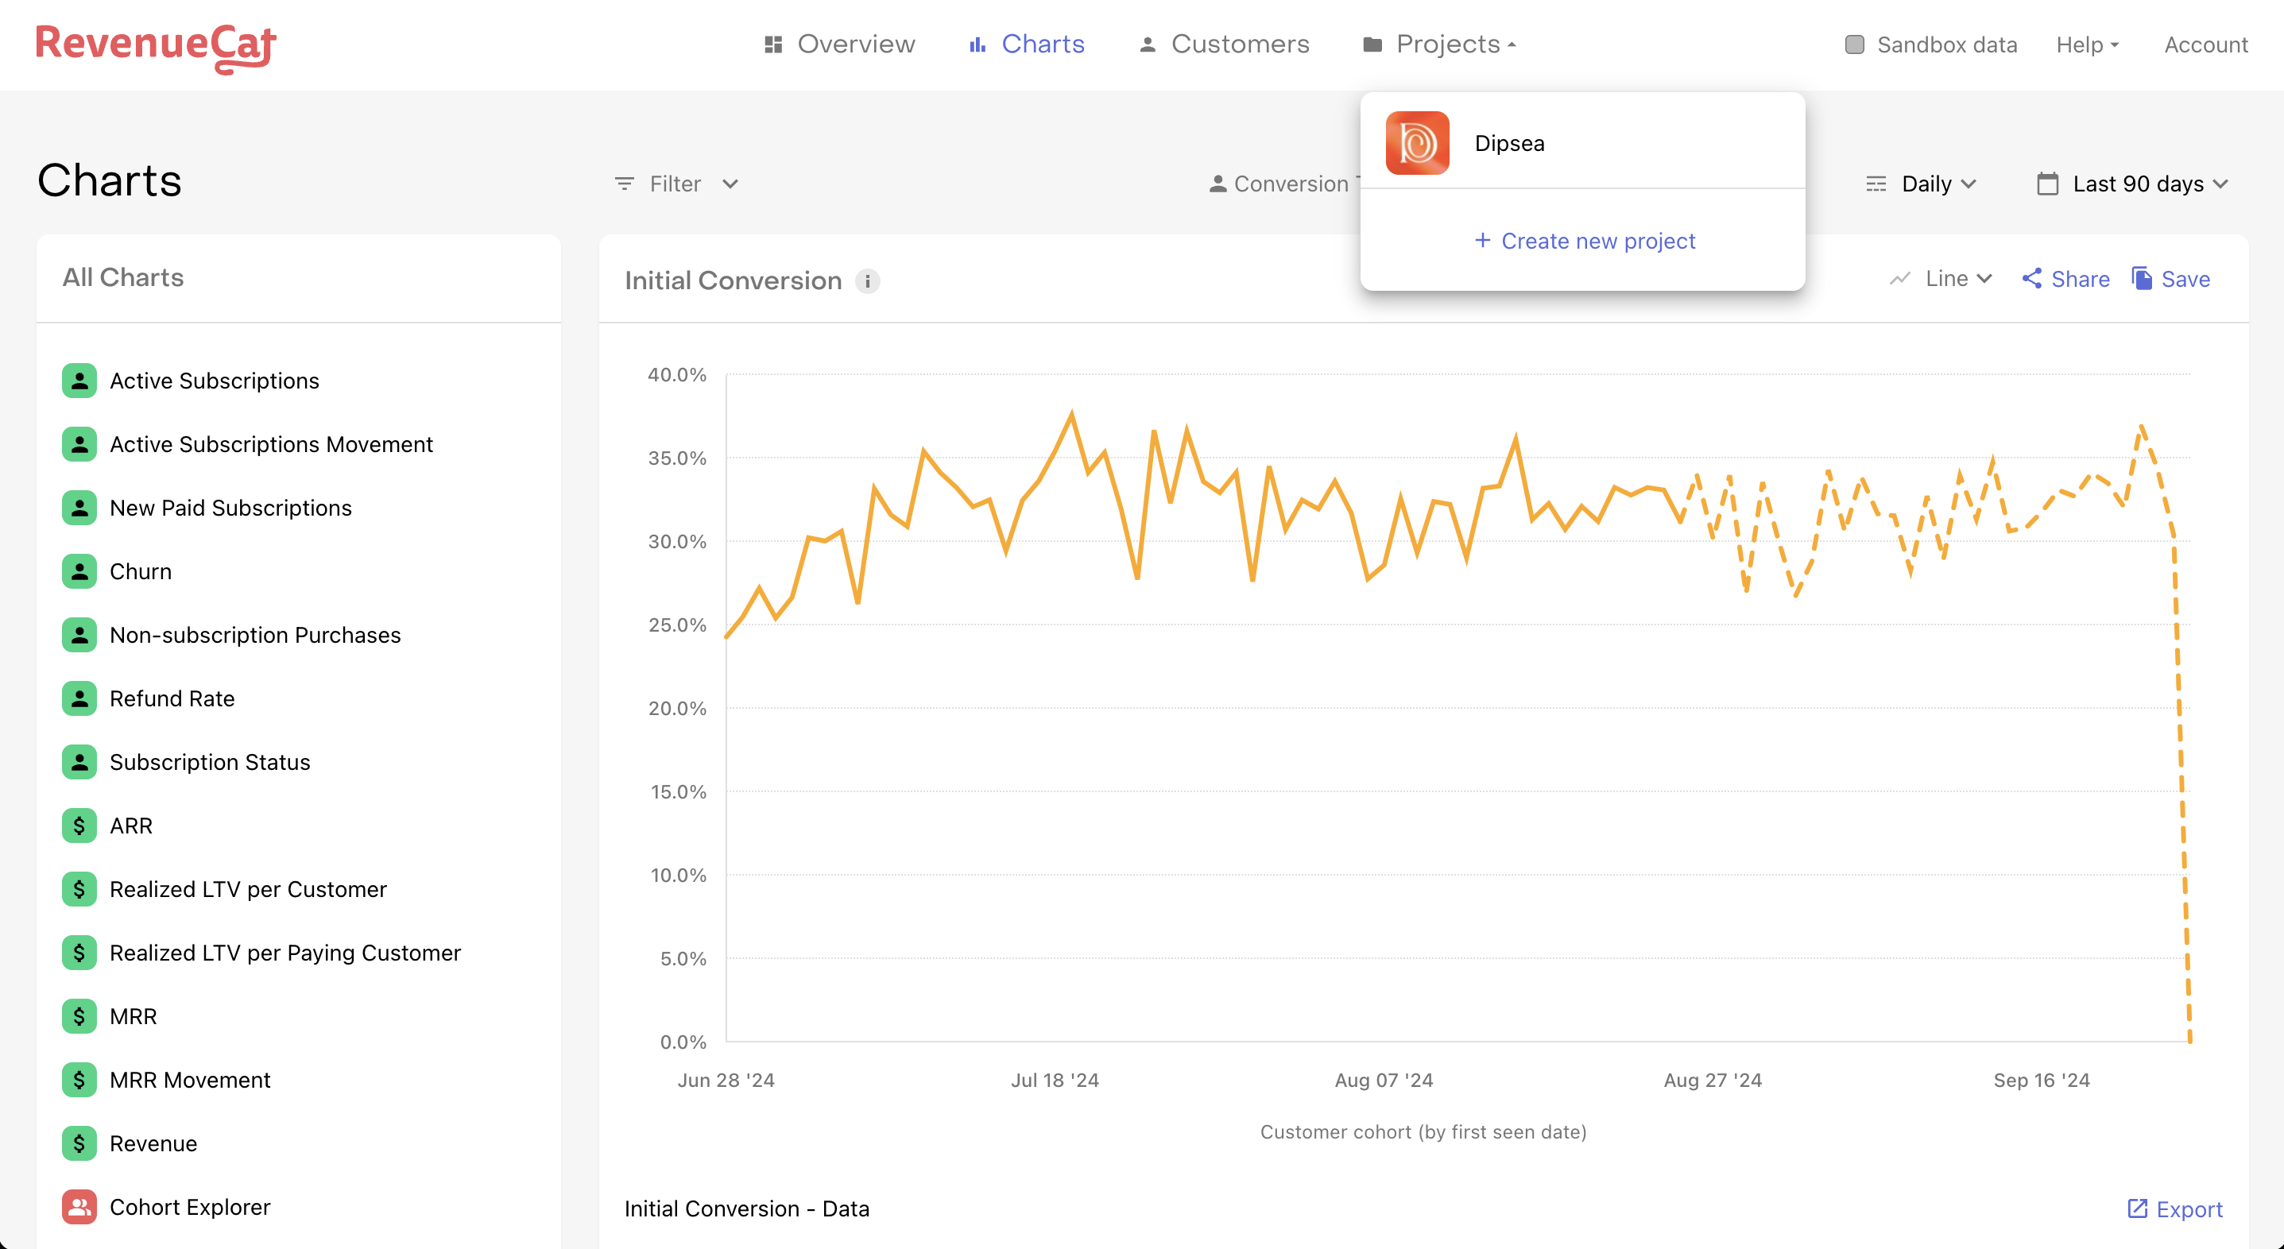Click the Initial Conversion info icon
This screenshot has height=1249, width=2284.
click(x=867, y=281)
